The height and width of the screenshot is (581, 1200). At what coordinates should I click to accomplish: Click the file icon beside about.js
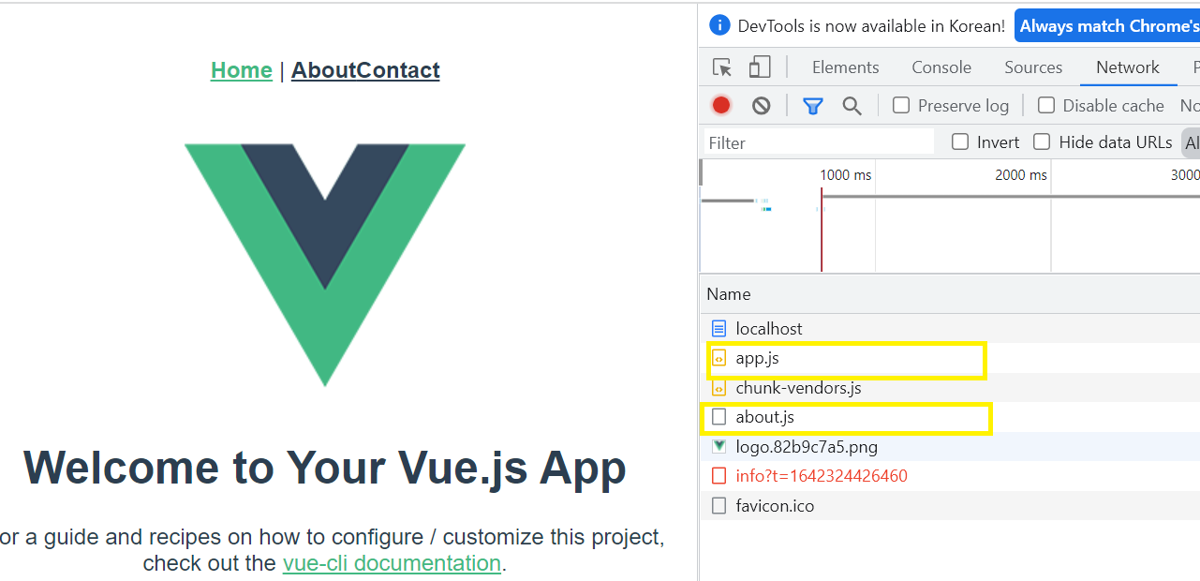tap(719, 417)
